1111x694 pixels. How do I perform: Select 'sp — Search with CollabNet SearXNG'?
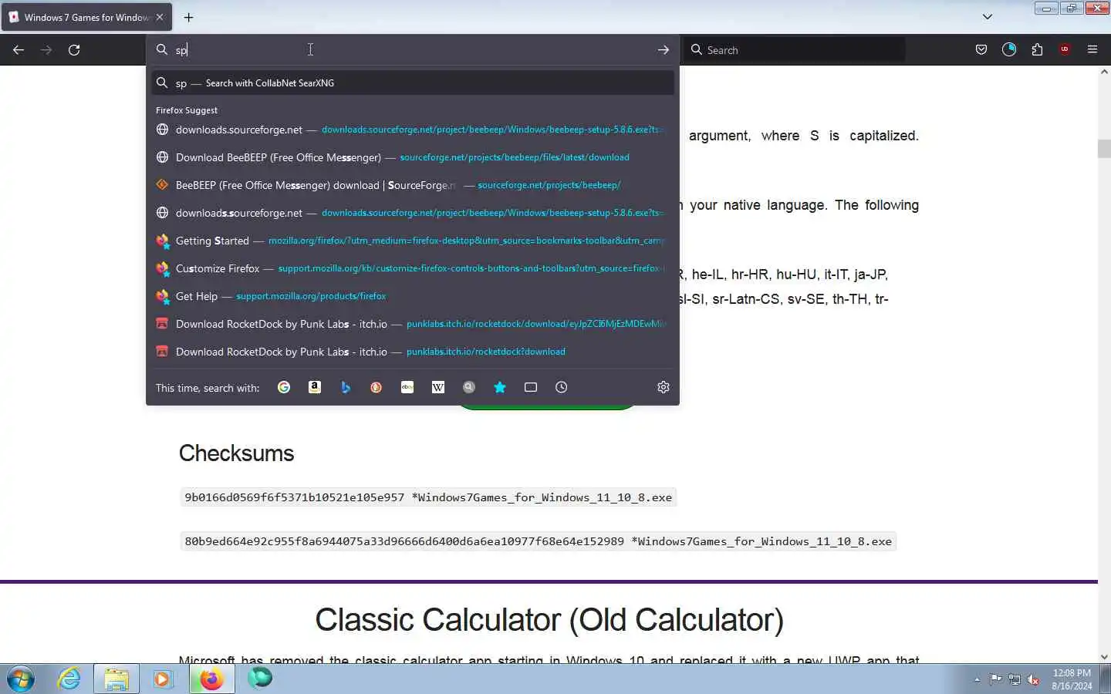[413, 83]
